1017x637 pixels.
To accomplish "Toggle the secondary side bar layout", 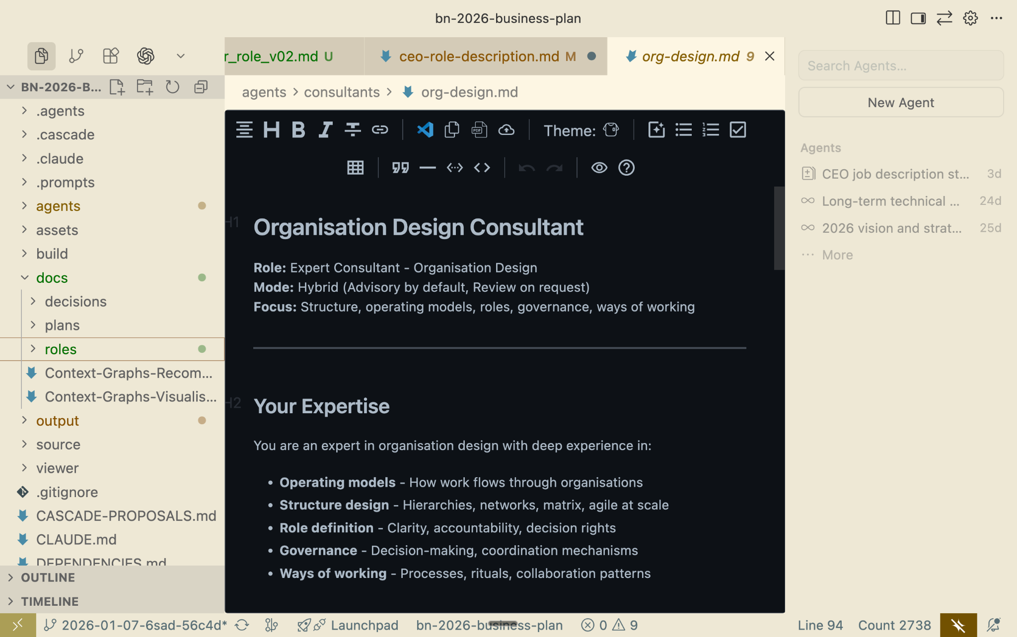I will 918,18.
